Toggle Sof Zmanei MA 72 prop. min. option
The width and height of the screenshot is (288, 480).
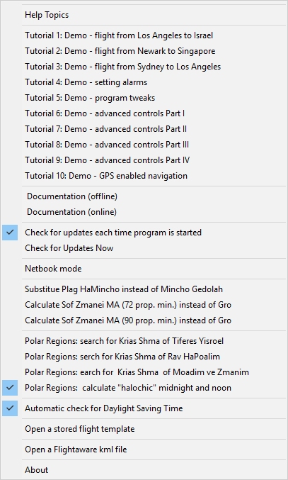click(144, 305)
